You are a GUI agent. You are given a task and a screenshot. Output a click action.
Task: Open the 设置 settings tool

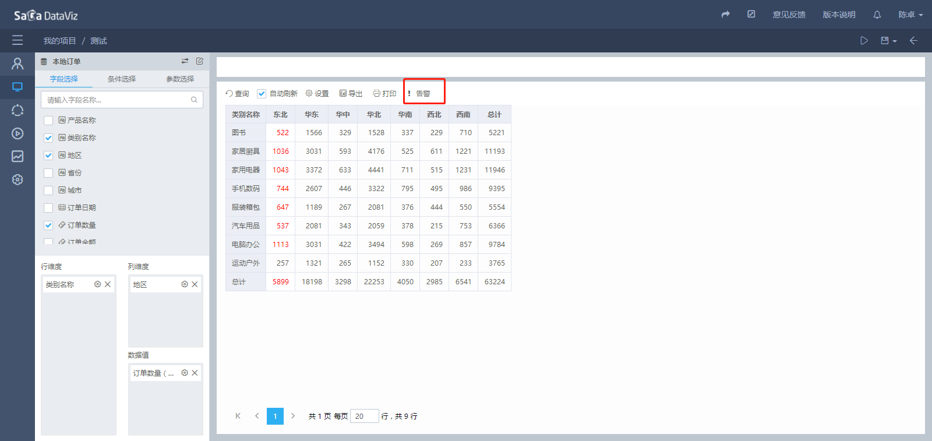pyautogui.click(x=317, y=93)
